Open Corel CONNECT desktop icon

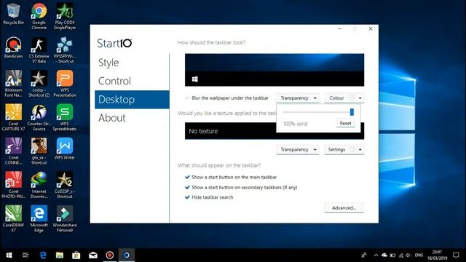13,151
